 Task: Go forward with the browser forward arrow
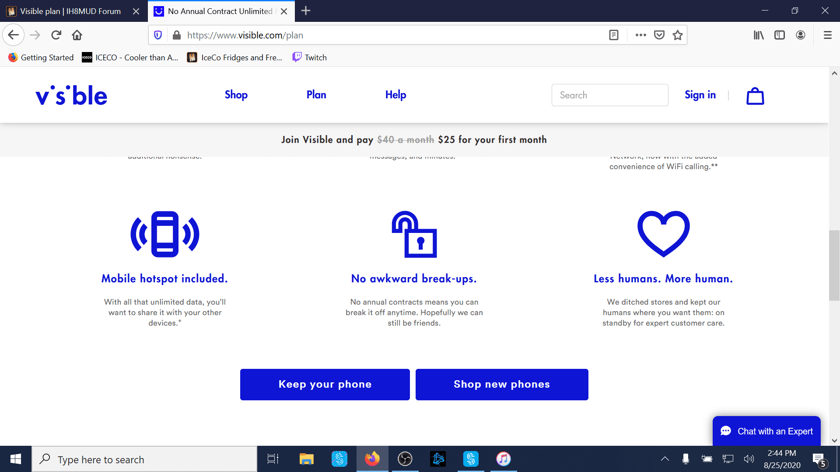(x=35, y=35)
